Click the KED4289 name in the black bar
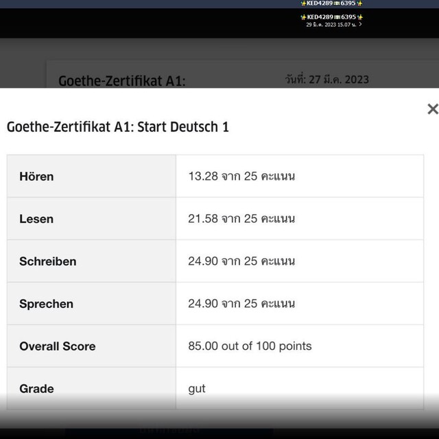Image resolution: width=439 pixels, height=439 pixels. click(332, 17)
